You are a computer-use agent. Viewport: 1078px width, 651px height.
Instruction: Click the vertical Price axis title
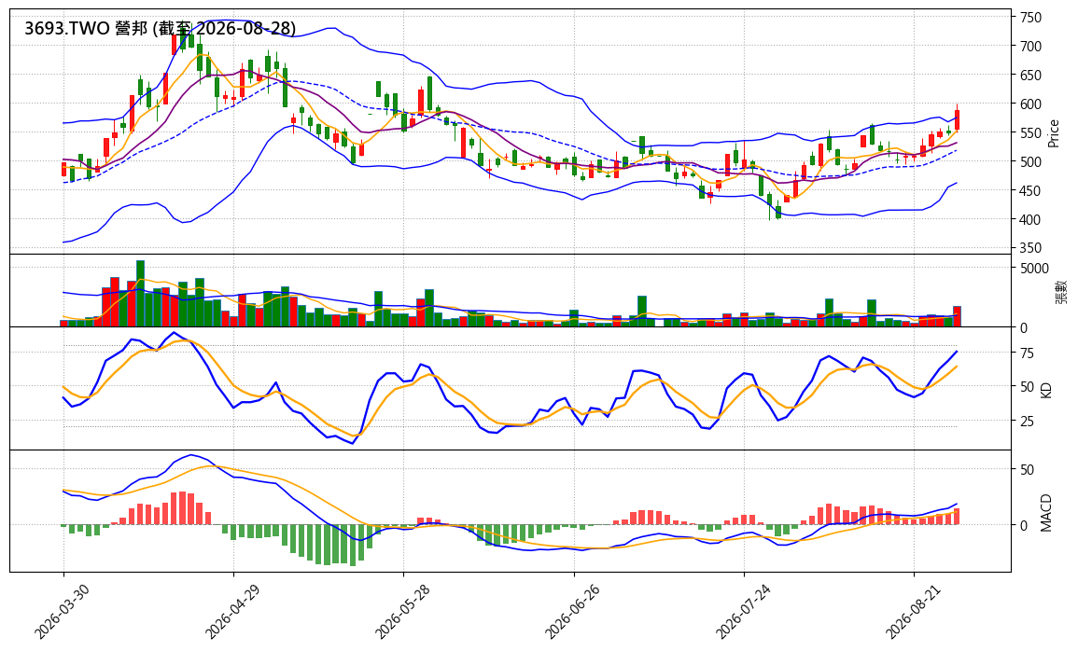[1053, 133]
